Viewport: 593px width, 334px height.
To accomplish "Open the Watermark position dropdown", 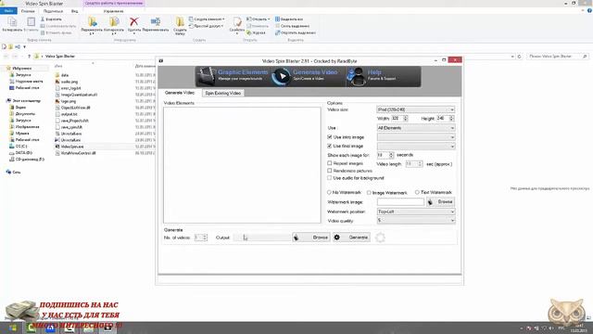I will tap(416, 212).
